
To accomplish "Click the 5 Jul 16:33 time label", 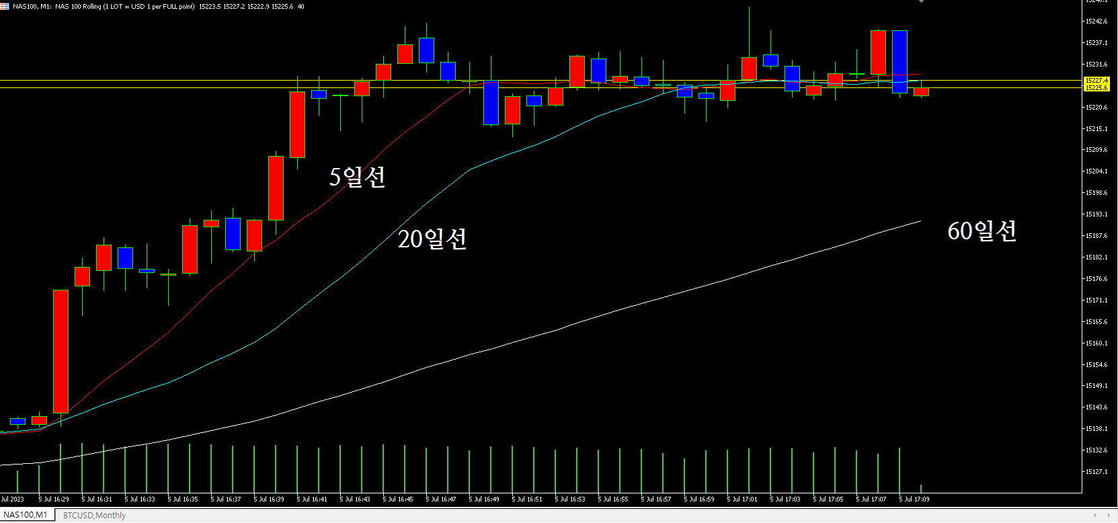I will (140, 499).
